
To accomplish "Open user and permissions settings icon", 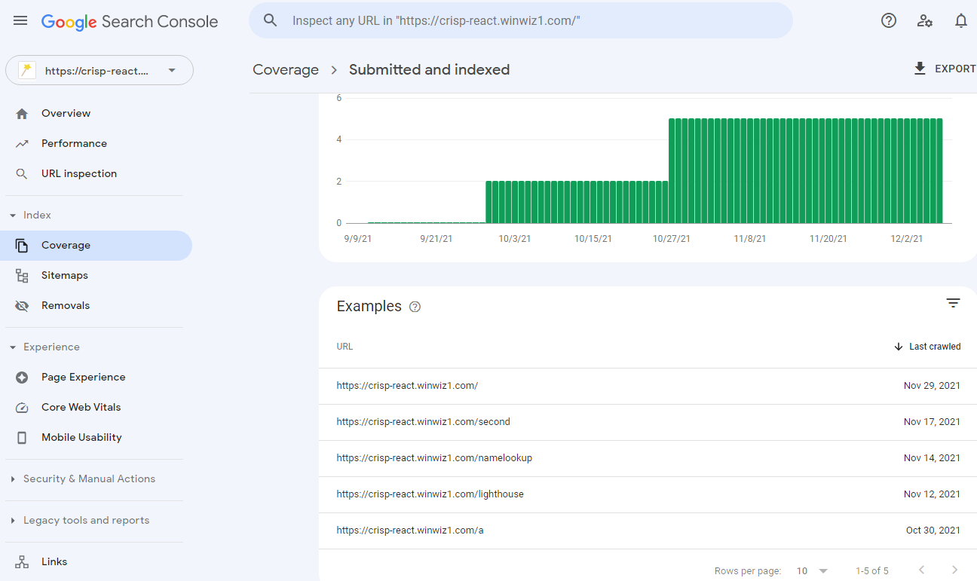I will 925,21.
